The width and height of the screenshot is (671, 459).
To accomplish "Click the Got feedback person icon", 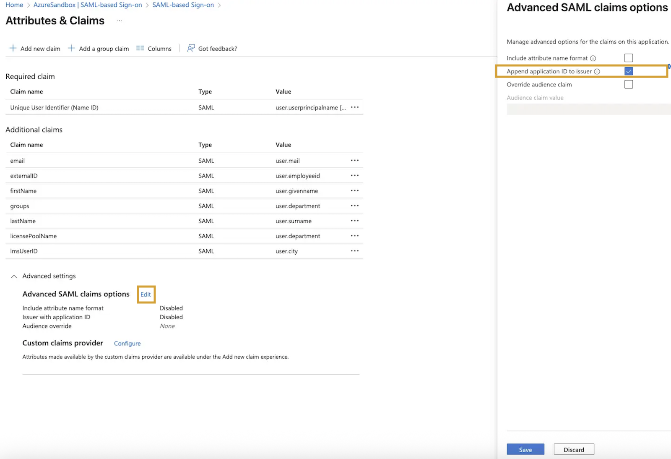I will (191, 48).
